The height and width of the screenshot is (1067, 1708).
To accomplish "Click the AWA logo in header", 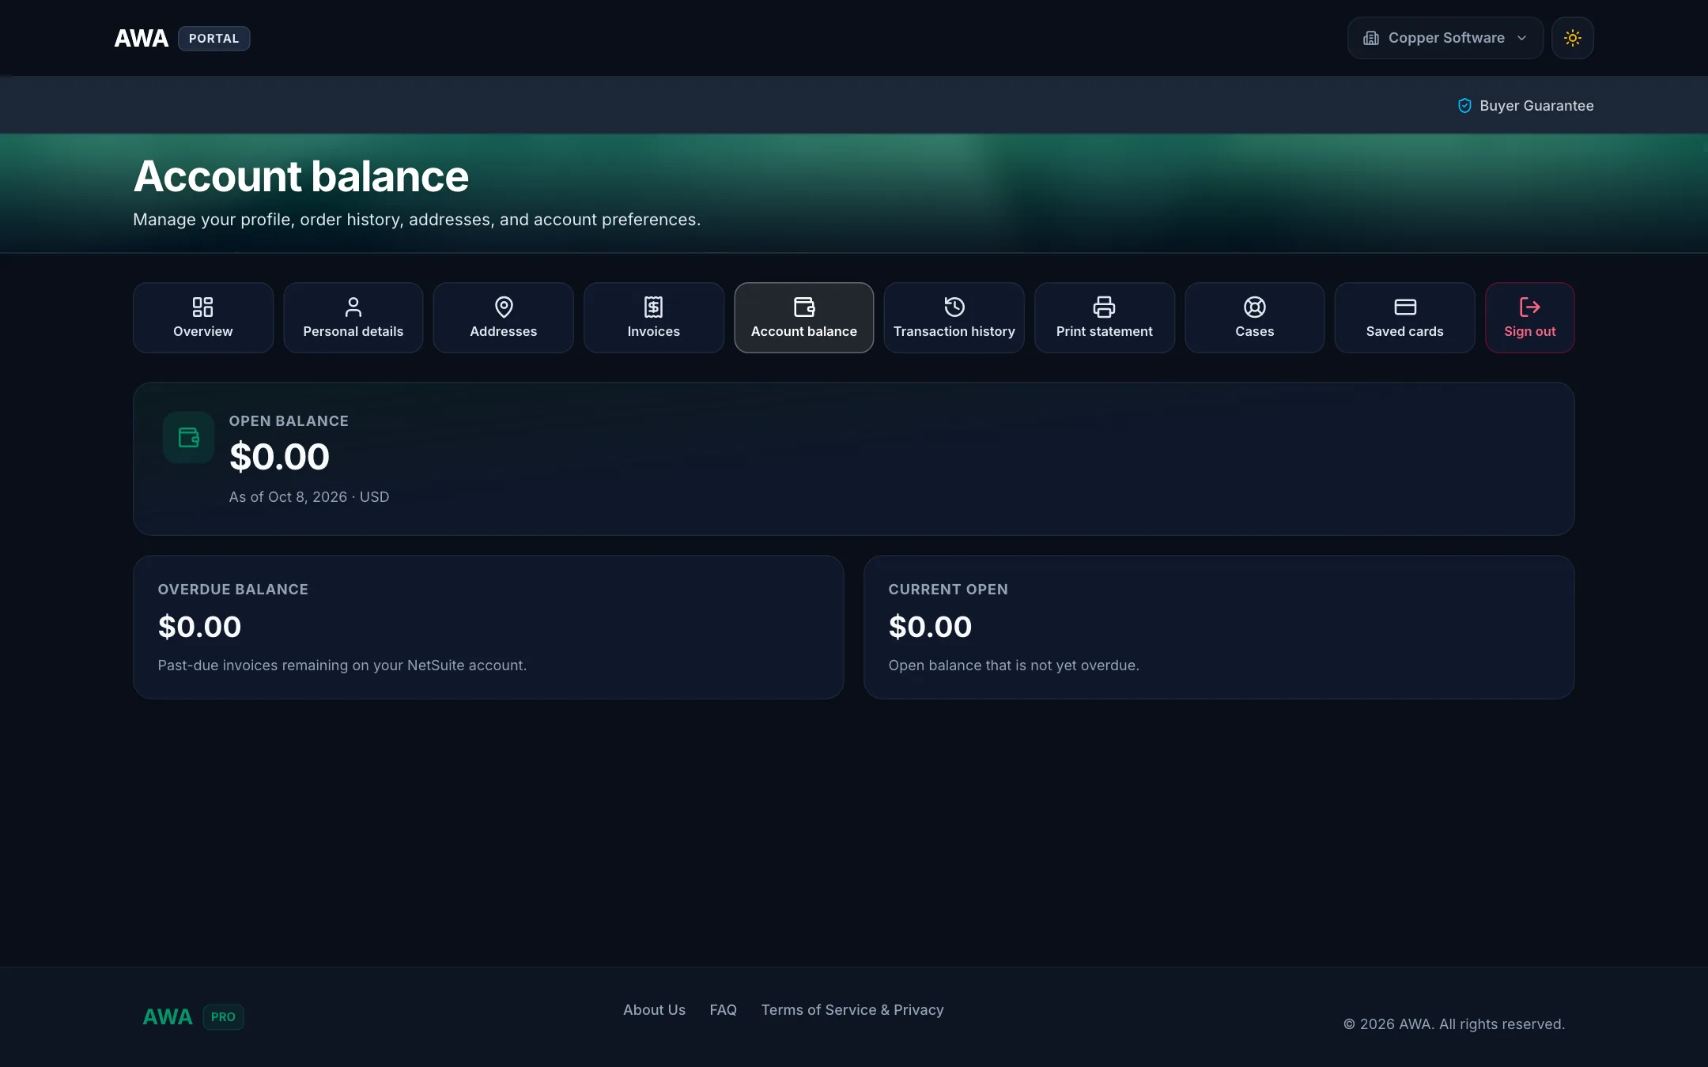I will [142, 38].
